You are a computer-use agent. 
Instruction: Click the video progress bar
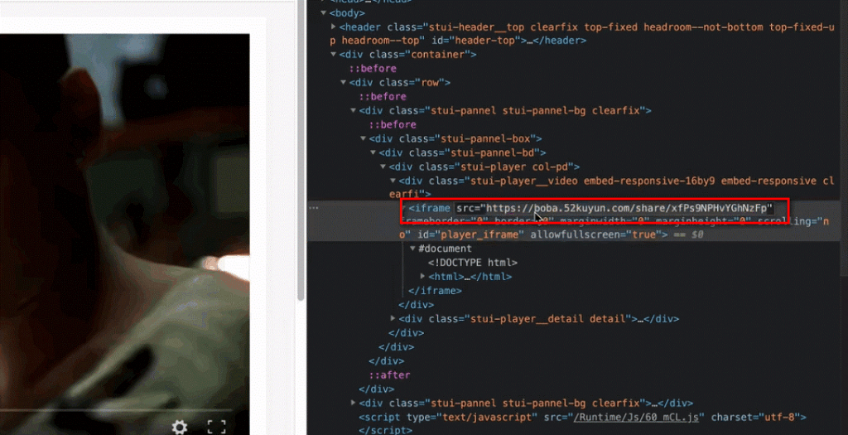click(116, 410)
